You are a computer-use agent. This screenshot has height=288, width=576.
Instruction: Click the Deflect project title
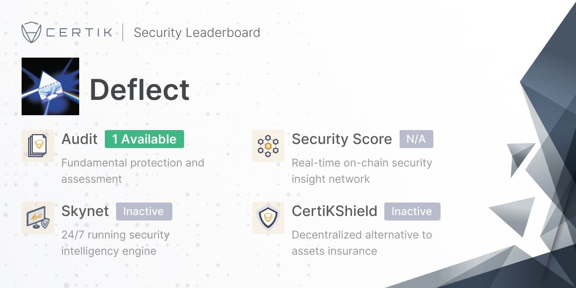point(139,90)
